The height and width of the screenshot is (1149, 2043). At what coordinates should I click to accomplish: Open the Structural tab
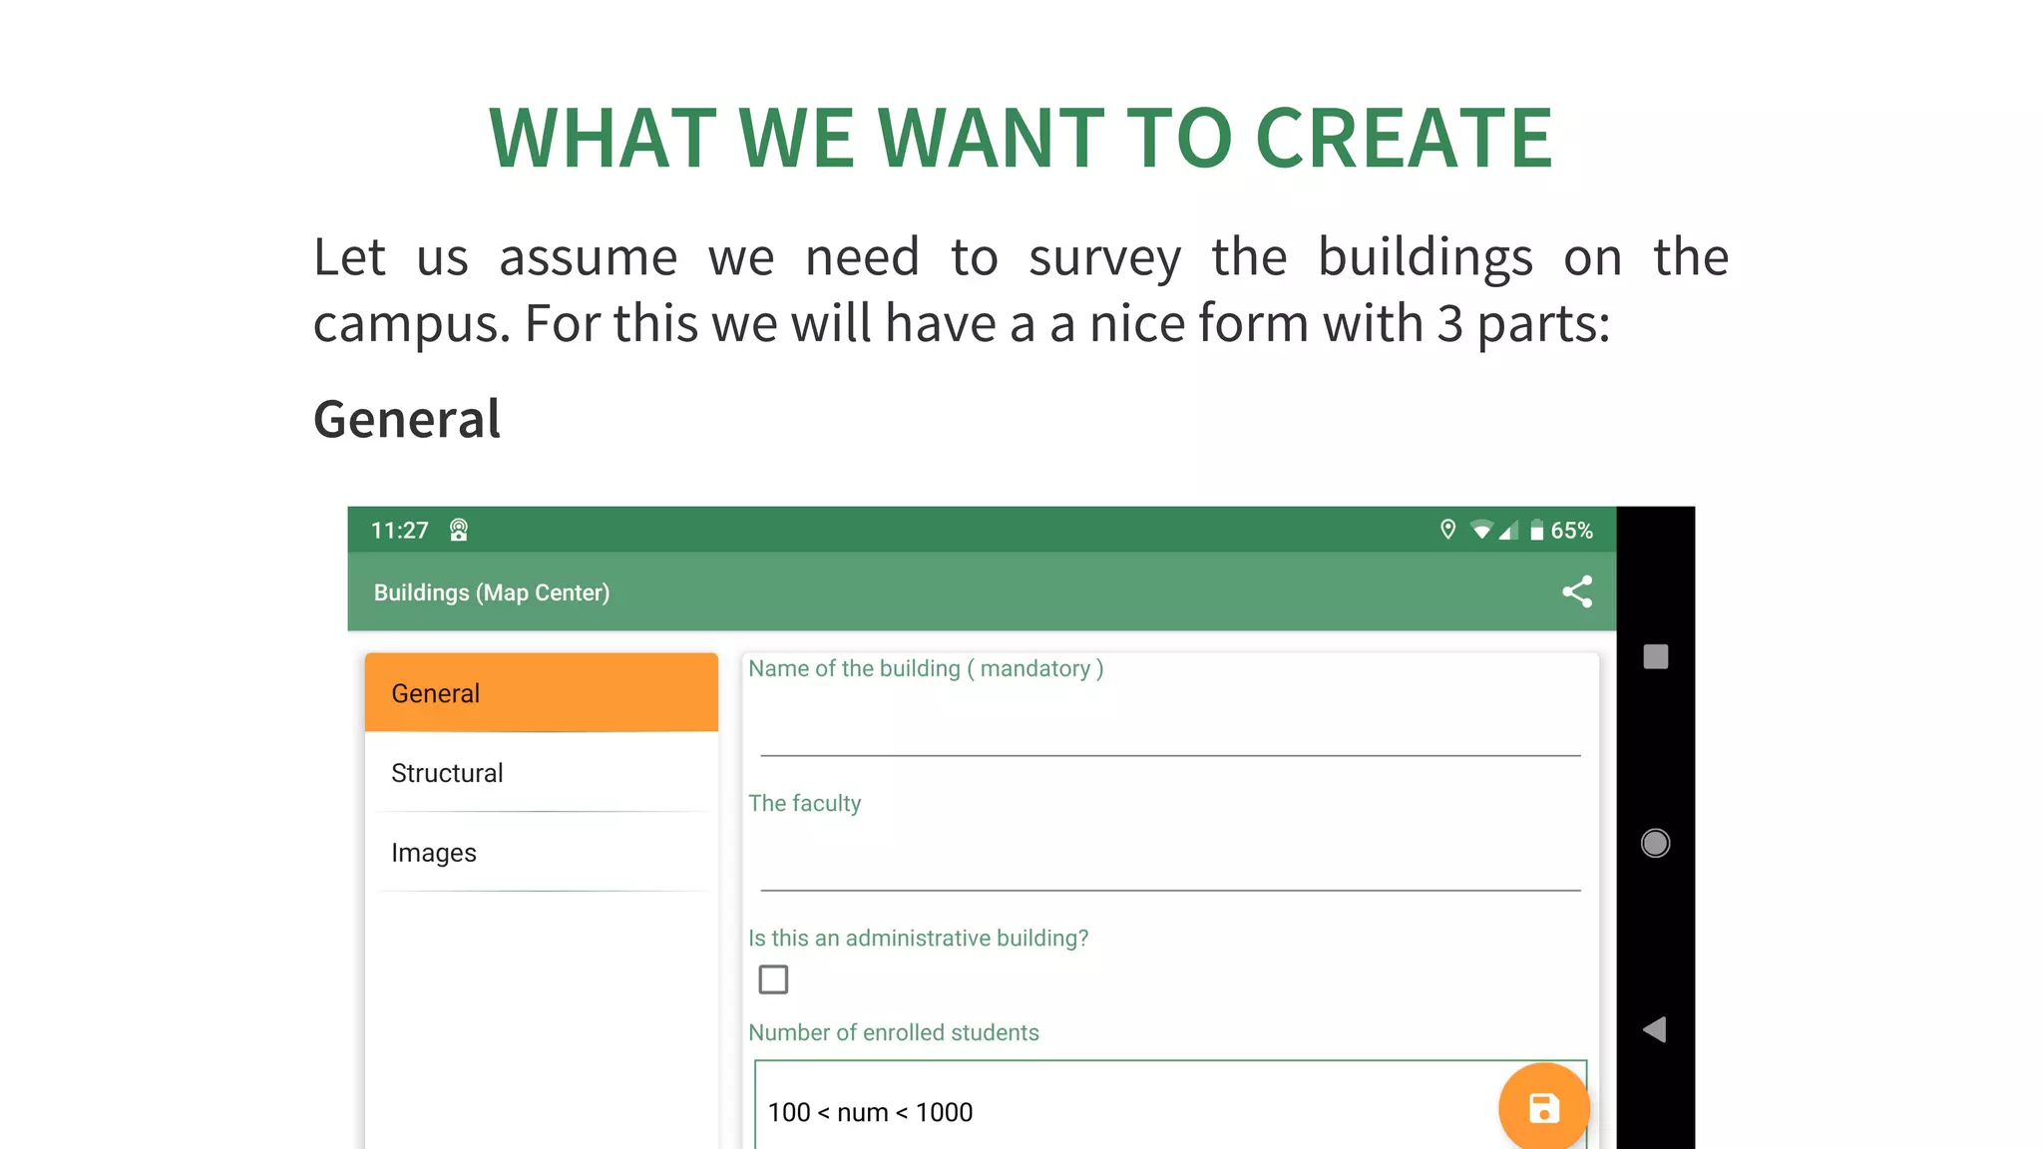pyautogui.click(x=542, y=773)
